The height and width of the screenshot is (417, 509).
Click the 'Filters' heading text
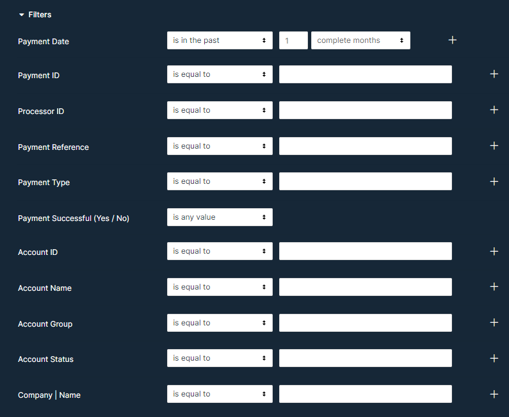[x=40, y=15]
